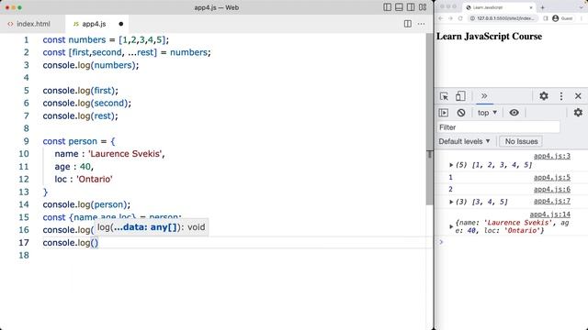Screen dimensions: 588x330
Task: Close the Learn JavaScript browser tab
Action: pos(531,7)
